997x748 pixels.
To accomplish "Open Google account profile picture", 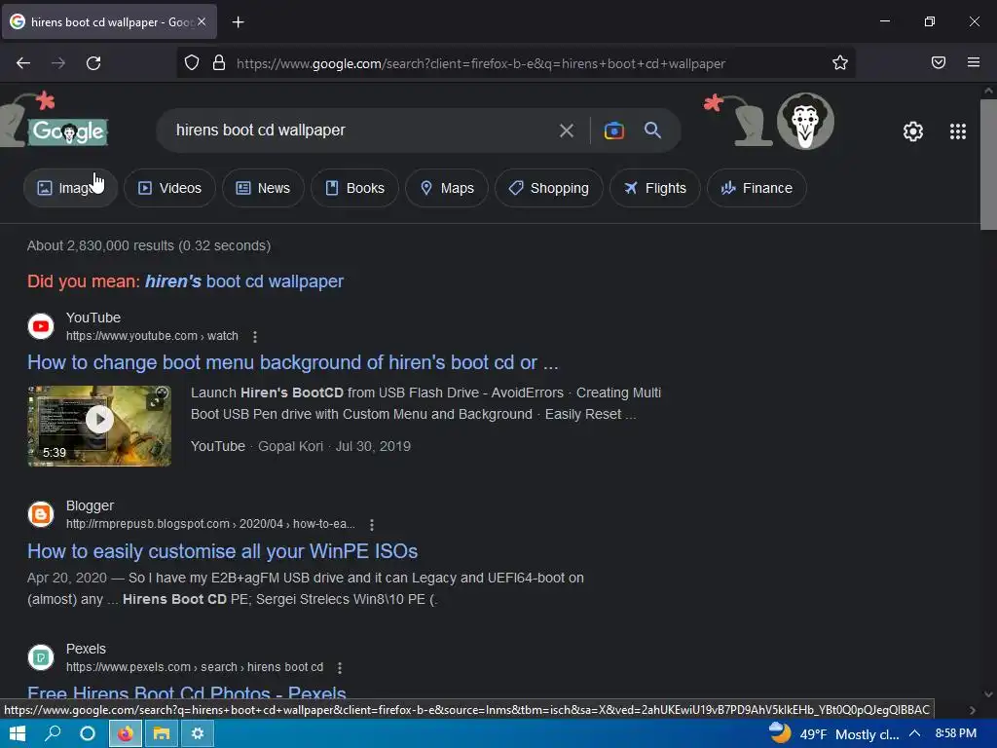I will 805,121.
